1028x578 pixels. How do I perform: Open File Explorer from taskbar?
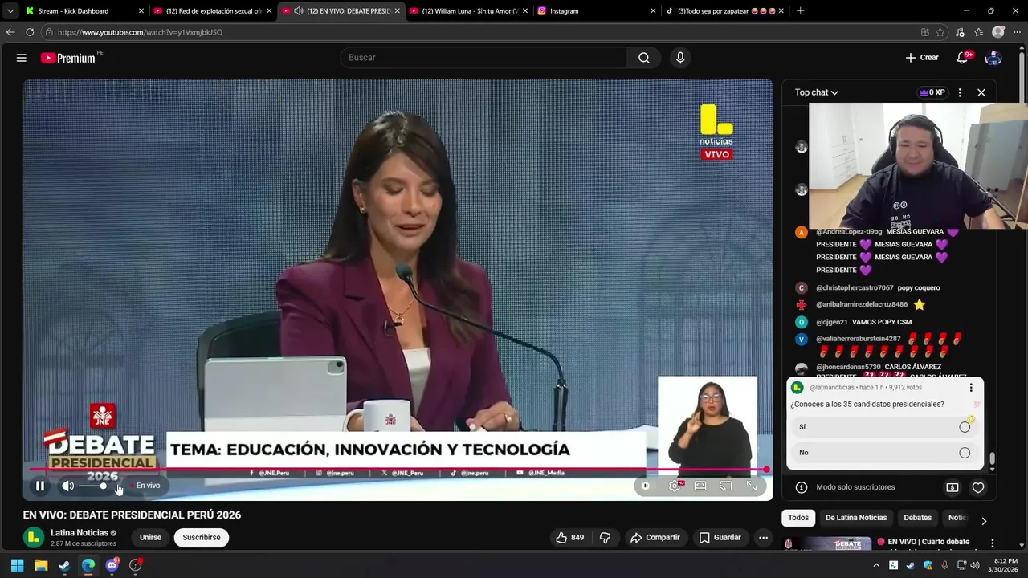pos(41,565)
